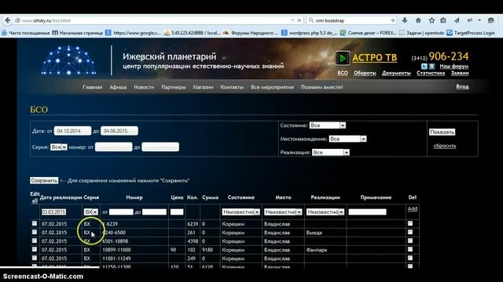This screenshot has height=282, width=503.
Task: Check Del box for row 1-6239
Action: pos(410,223)
